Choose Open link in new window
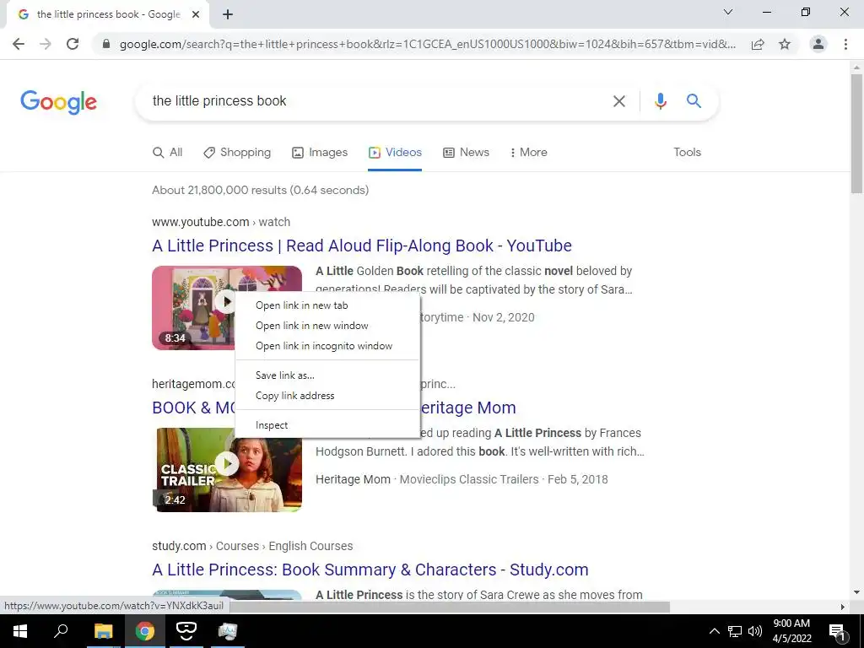The image size is (864, 648). click(327, 326)
